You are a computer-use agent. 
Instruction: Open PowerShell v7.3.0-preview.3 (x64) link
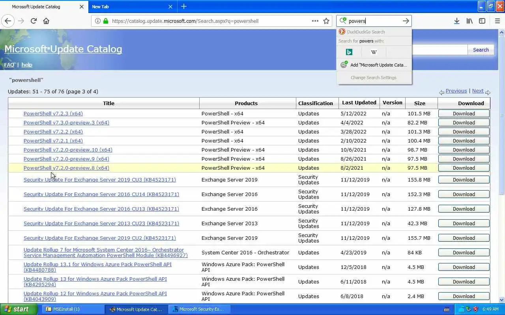[66, 122]
